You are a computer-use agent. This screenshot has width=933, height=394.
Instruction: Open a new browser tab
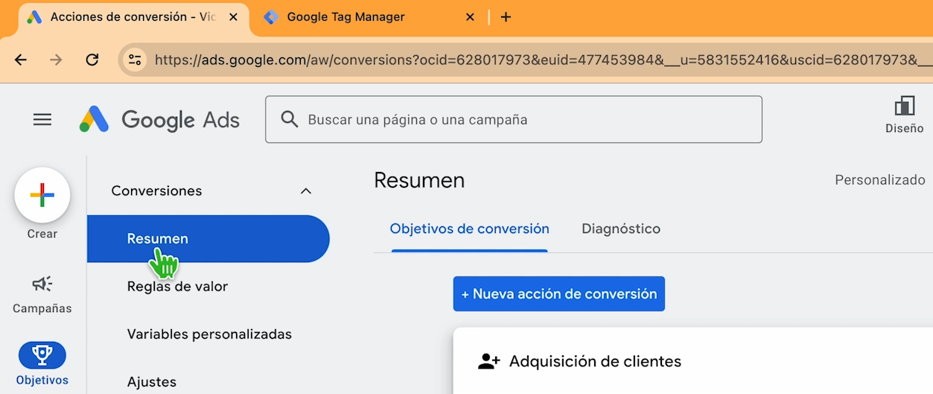pyautogui.click(x=506, y=16)
